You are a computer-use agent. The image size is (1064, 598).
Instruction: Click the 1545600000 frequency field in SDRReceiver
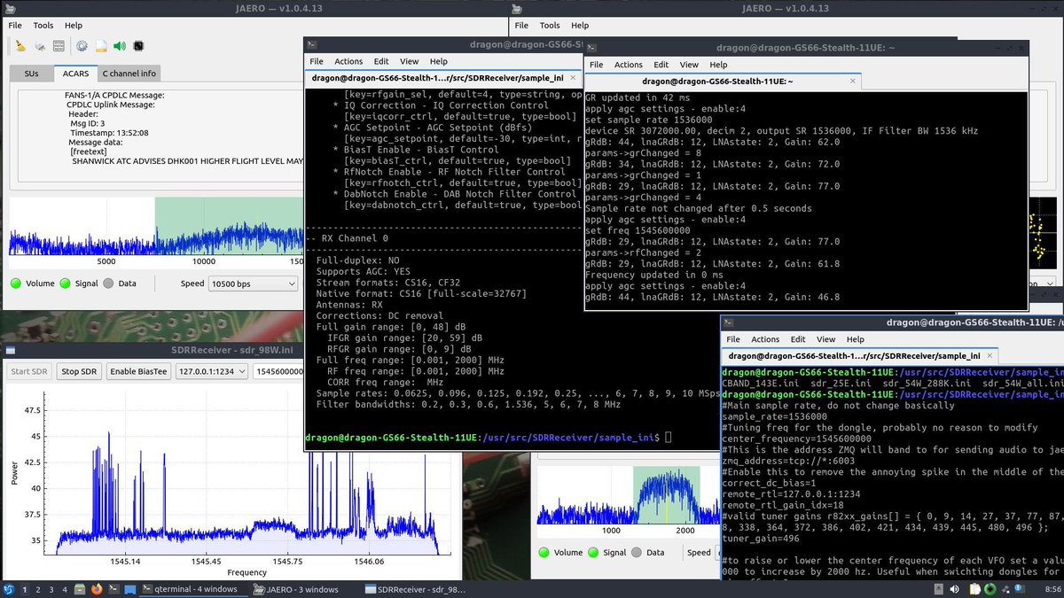[278, 372]
